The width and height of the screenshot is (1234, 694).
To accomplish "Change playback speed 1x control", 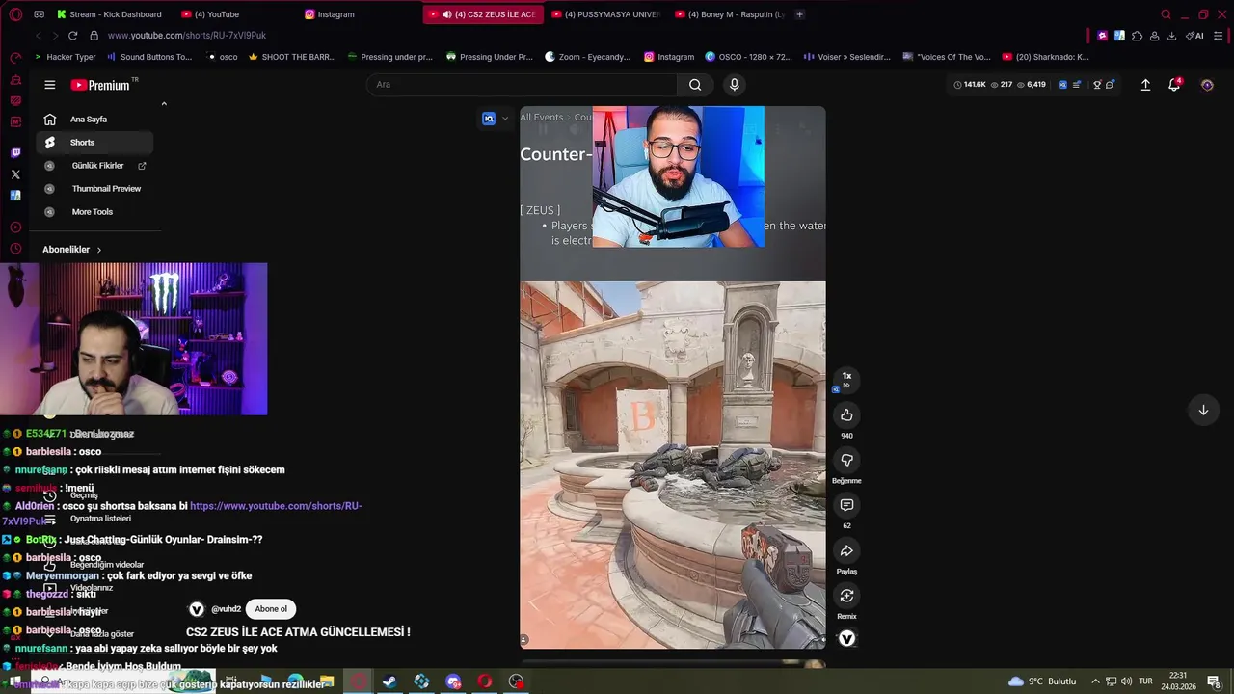I will [846, 379].
